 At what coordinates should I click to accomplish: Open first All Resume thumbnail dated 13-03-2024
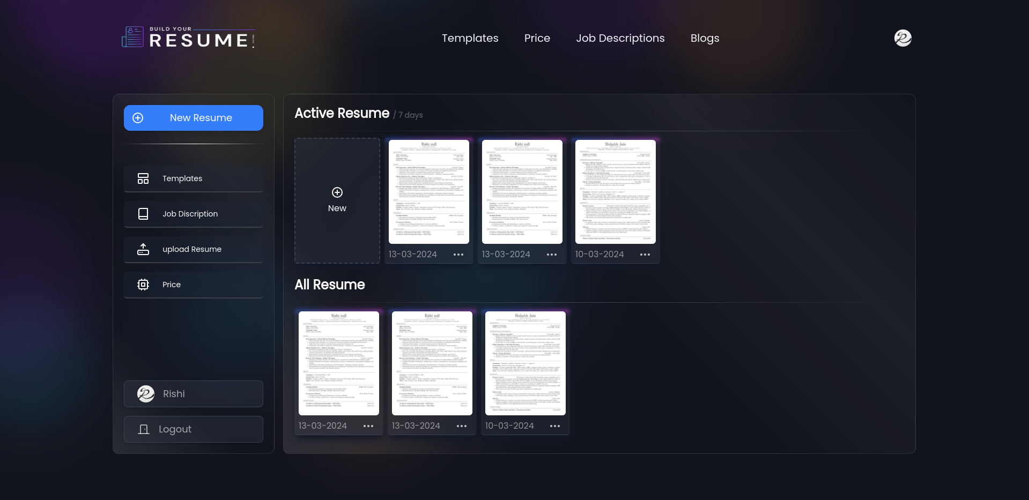pyautogui.click(x=339, y=363)
